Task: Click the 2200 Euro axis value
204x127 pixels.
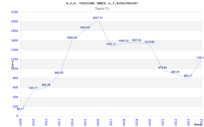Action: [15, 12]
